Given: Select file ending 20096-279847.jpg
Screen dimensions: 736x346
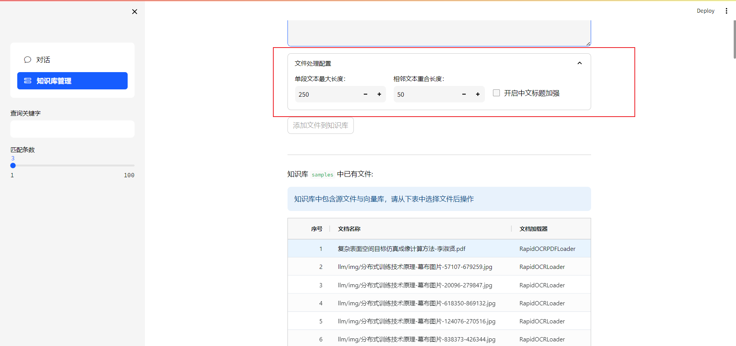Looking at the screenshot, I should pos(415,285).
